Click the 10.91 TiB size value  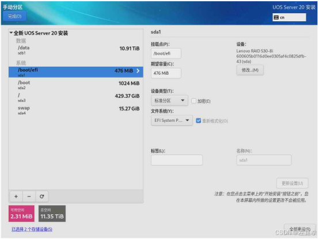(x=130, y=48)
